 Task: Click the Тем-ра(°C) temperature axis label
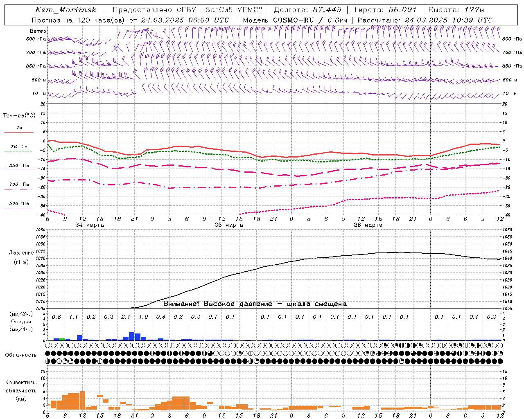tap(19, 116)
